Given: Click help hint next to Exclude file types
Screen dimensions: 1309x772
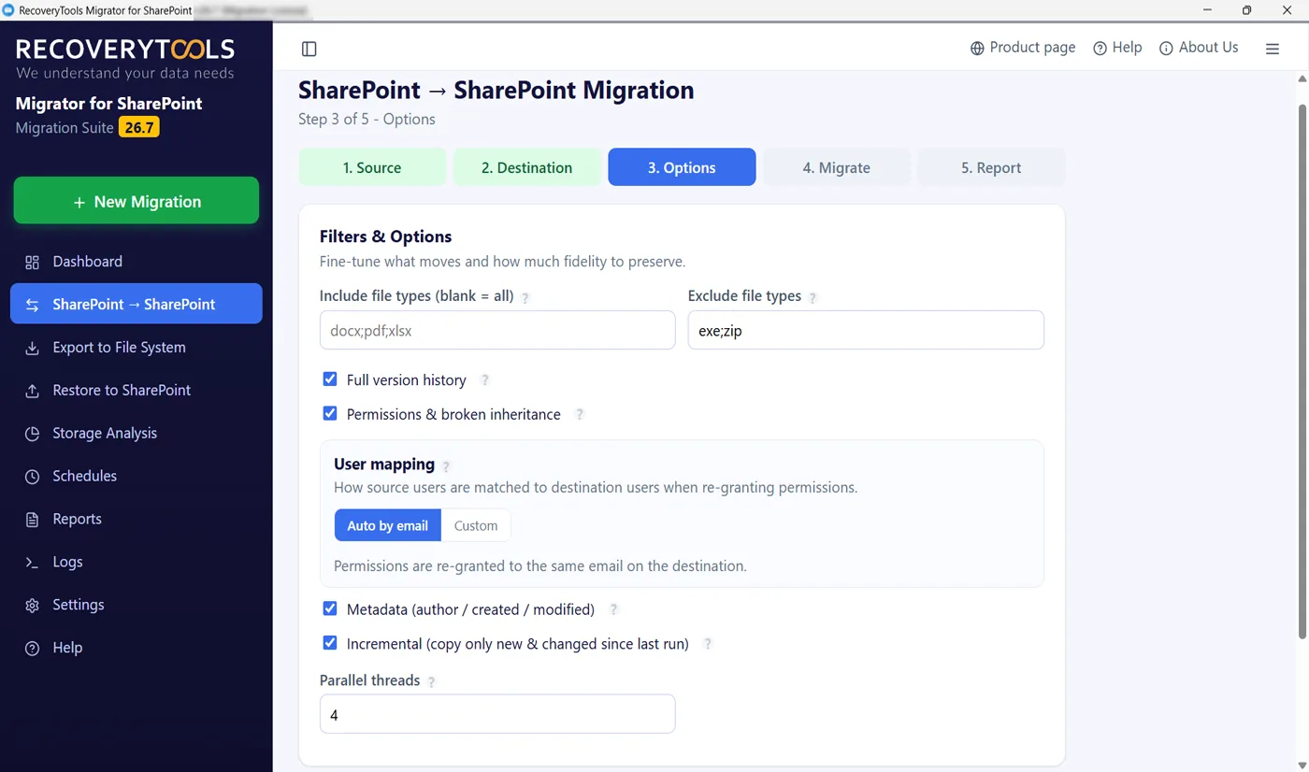Looking at the screenshot, I should tap(813, 297).
